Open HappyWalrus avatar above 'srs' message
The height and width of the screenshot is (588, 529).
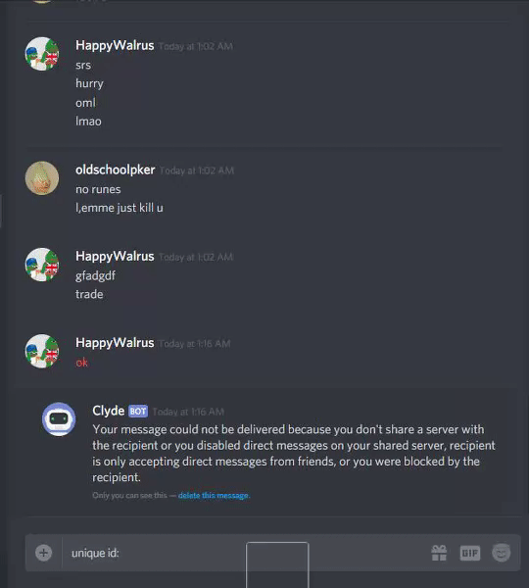[x=42, y=54]
